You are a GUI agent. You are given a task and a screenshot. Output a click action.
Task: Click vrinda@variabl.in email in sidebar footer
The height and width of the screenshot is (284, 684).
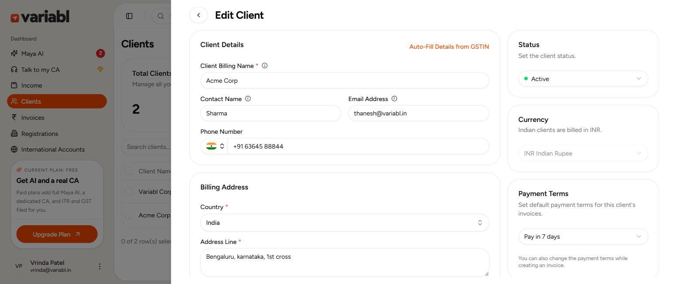[51, 270]
